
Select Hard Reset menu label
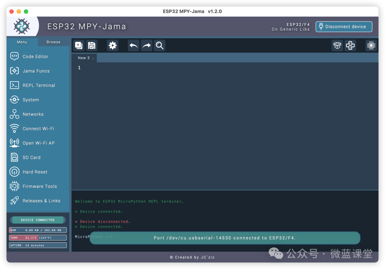[x=35, y=172]
